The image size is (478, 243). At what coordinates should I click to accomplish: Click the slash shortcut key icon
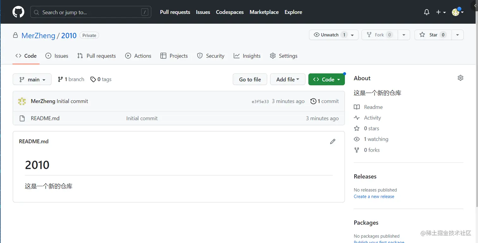pos(144,12)
